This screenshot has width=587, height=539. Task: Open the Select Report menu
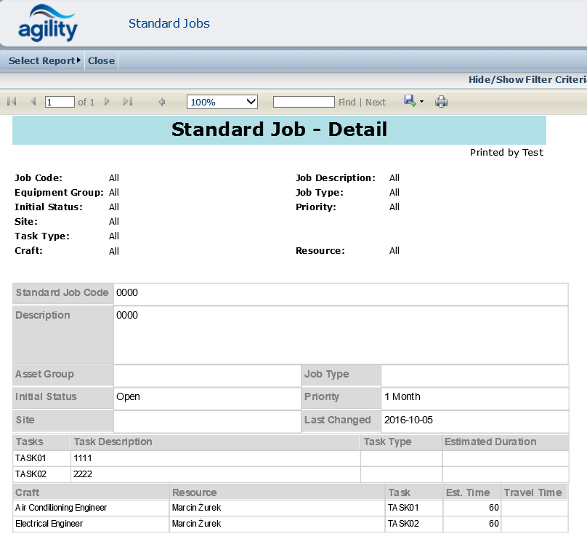[44, 60]
